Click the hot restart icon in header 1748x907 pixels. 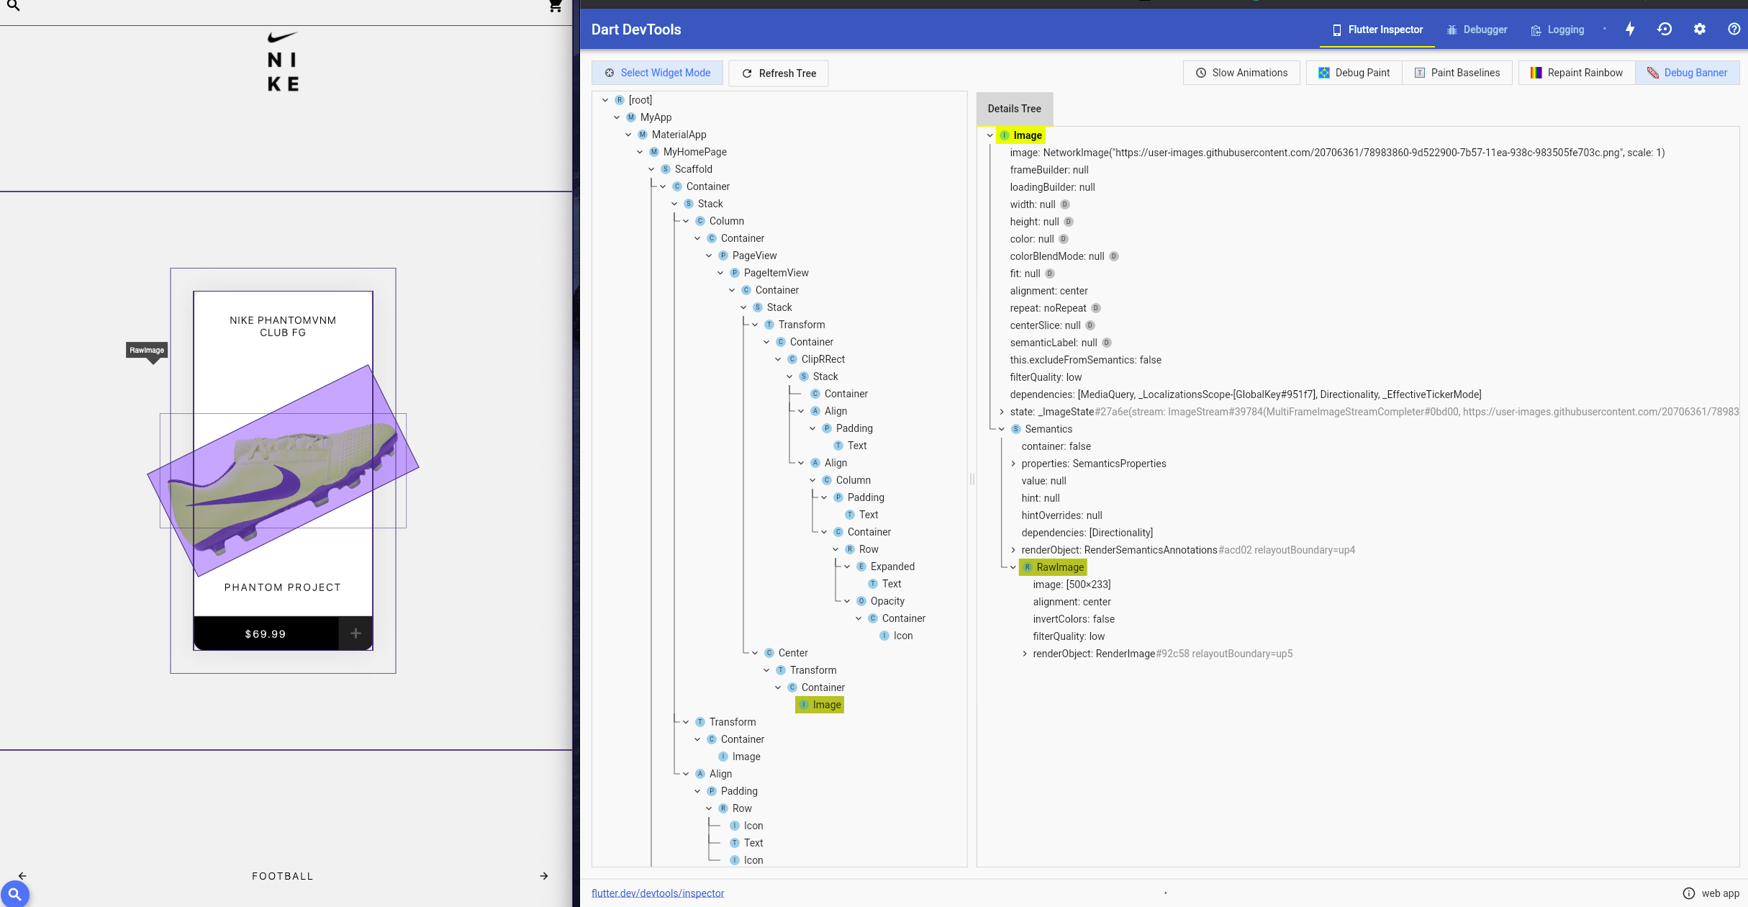pos(1665,29)
